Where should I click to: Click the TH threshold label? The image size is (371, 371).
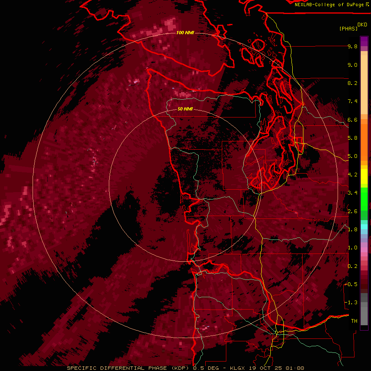354,321
